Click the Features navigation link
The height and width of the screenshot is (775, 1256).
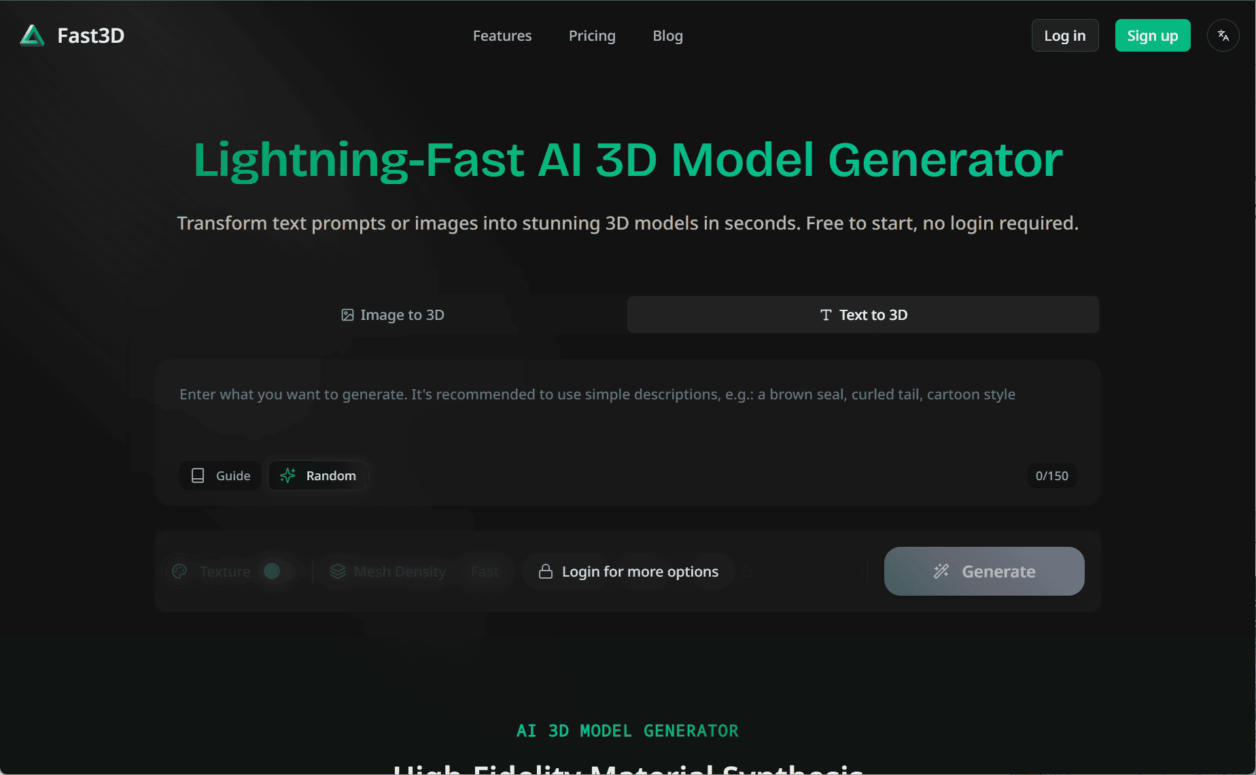pyautogui.click(x=502, y=35)
